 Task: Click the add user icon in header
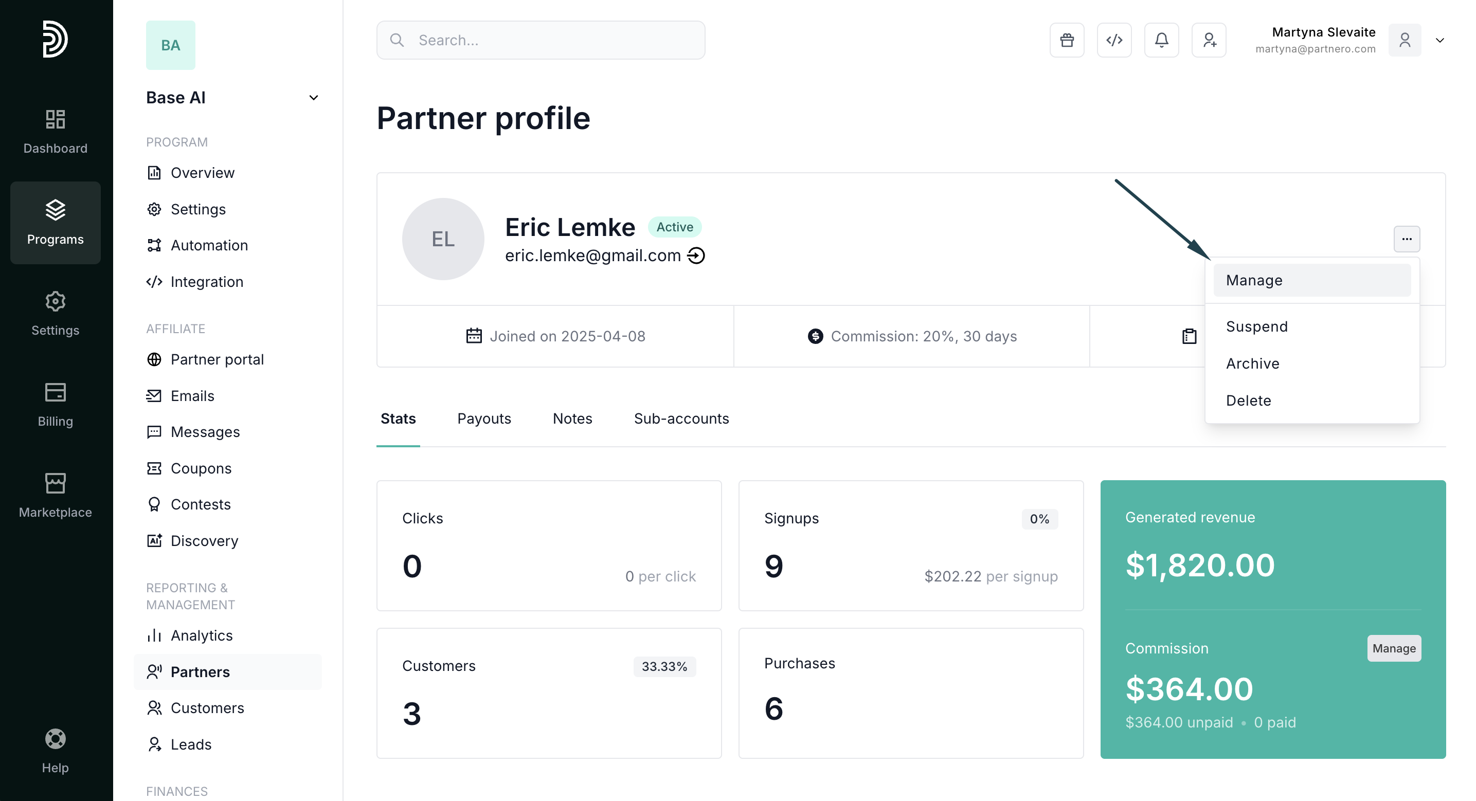(x=1209, y=40)
